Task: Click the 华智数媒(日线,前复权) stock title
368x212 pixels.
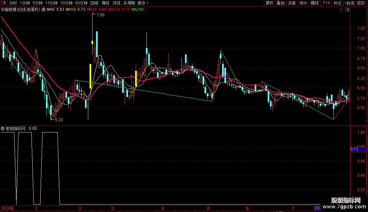Action: tap(21, 10)
